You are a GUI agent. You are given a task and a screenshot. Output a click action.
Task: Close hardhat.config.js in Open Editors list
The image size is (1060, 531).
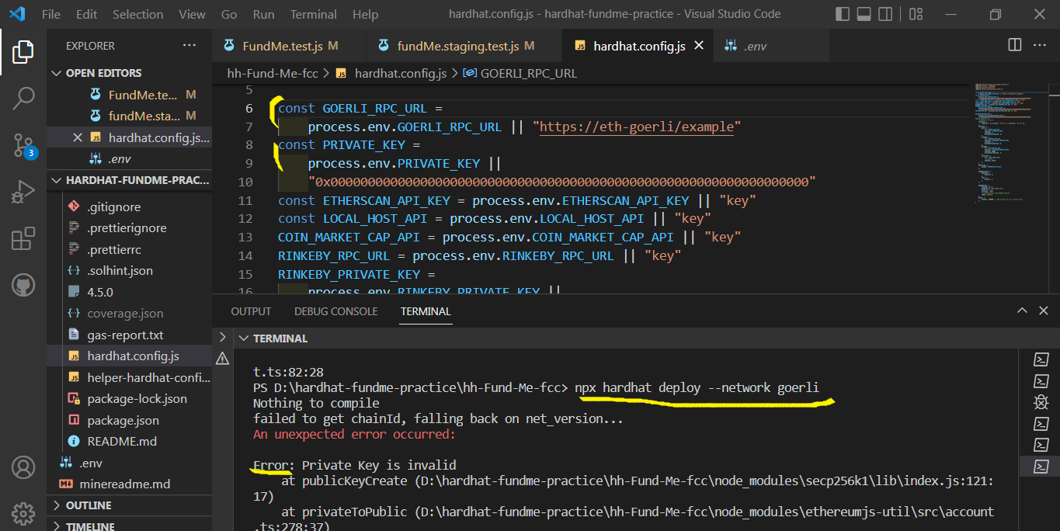pyautogui.click(x=77, y=137)
